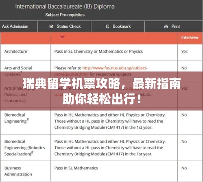Viewport: 203px width, 182px height.
Task: Open the fas.nus.edu.sg subject-prerequisites link
Action: pos(101,71)
